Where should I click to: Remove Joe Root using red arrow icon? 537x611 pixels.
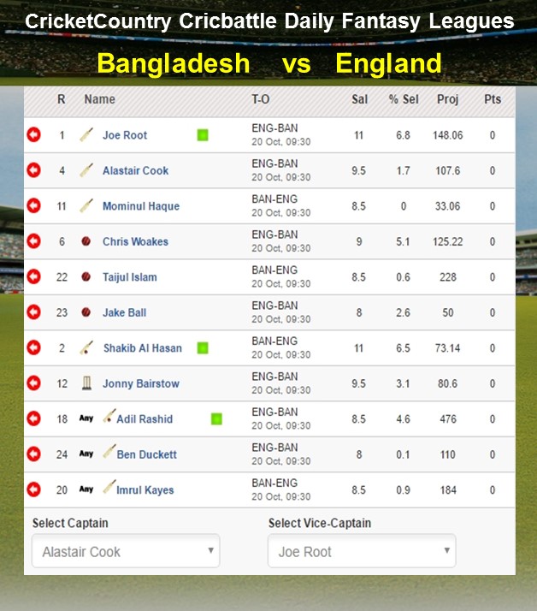coord(34,135)
